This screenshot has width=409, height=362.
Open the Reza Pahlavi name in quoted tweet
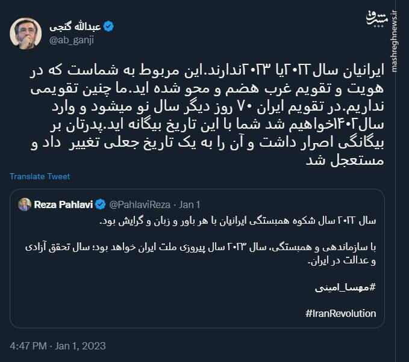point(63,204)
